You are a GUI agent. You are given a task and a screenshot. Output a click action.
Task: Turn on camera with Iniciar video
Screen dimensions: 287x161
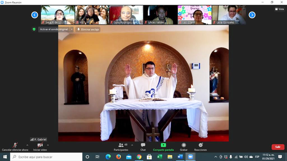point(40,147)
